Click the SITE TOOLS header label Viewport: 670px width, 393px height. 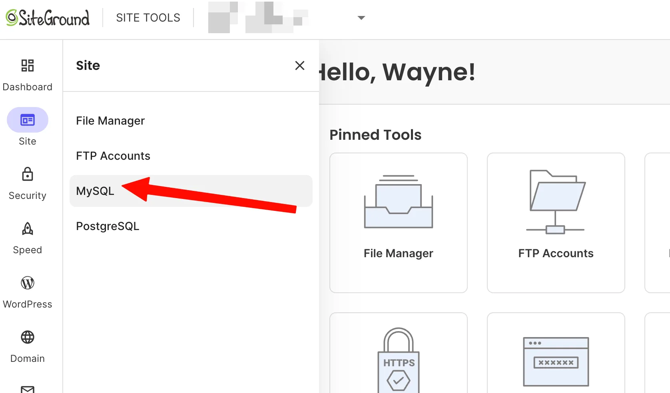[148, 18]
